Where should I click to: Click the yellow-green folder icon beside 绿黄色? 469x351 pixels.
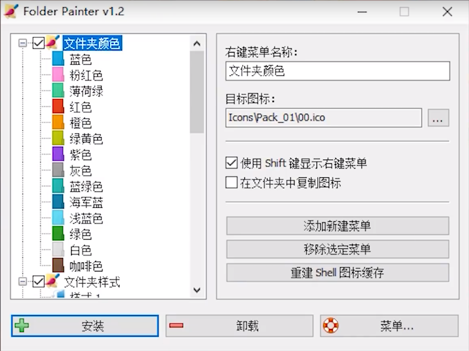click(58, 139)
